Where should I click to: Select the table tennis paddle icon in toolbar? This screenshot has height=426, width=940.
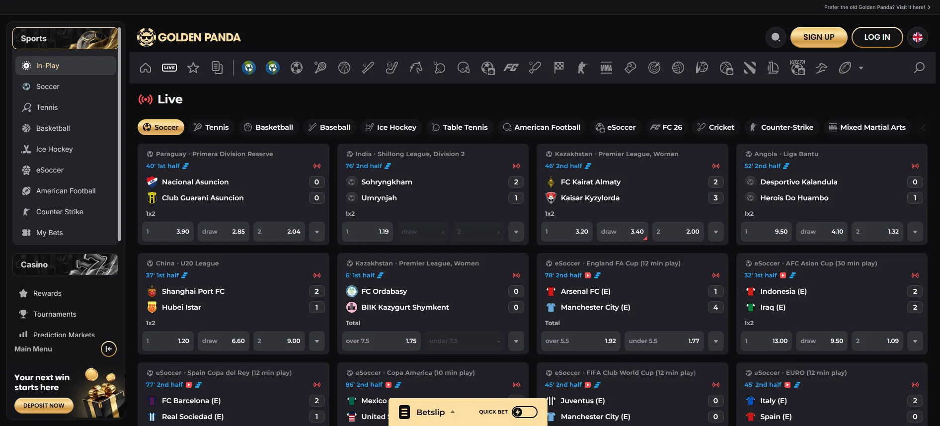click(x=440, y=68)
